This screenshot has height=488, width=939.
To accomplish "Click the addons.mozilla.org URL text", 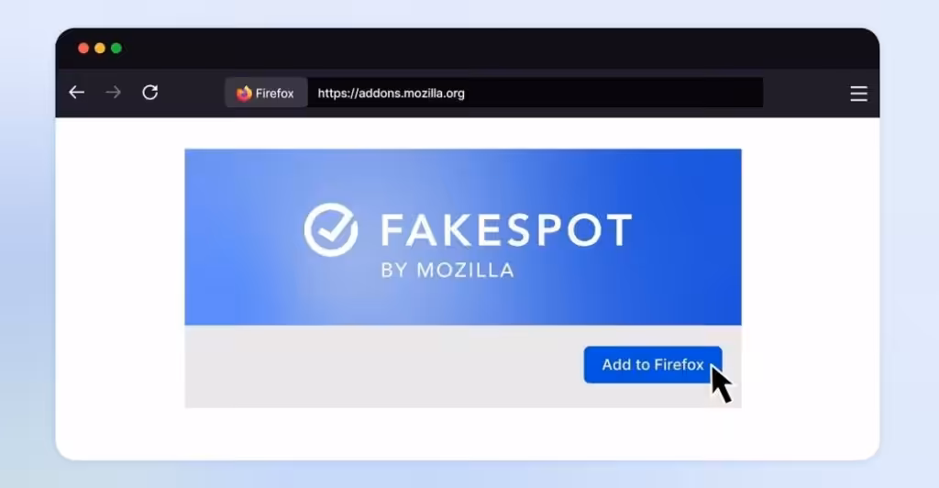I will click(391, 94).
